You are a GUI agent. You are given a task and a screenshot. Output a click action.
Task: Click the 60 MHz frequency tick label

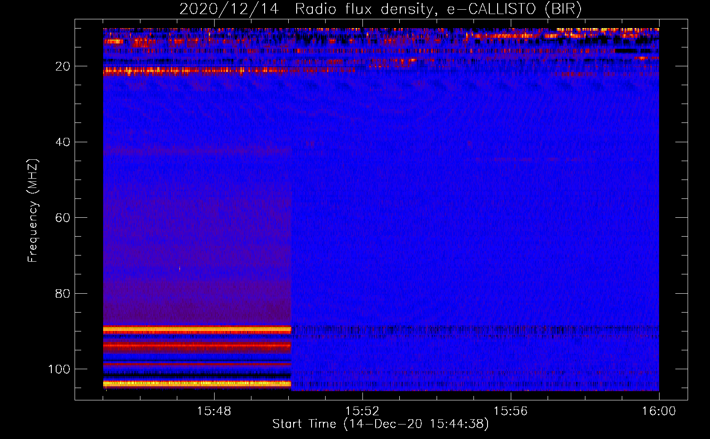[63, 218]
